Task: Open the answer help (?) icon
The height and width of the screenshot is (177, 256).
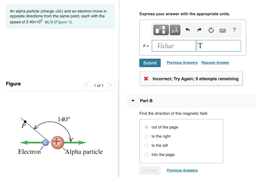Action: (234, 30)
